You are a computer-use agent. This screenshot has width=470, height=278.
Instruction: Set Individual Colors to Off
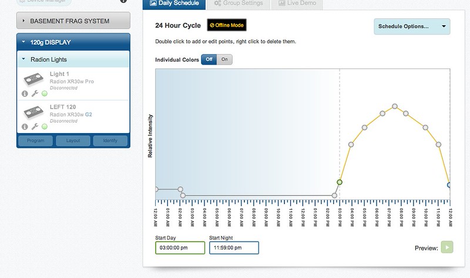pyautogui.click(x=209, y=59)
